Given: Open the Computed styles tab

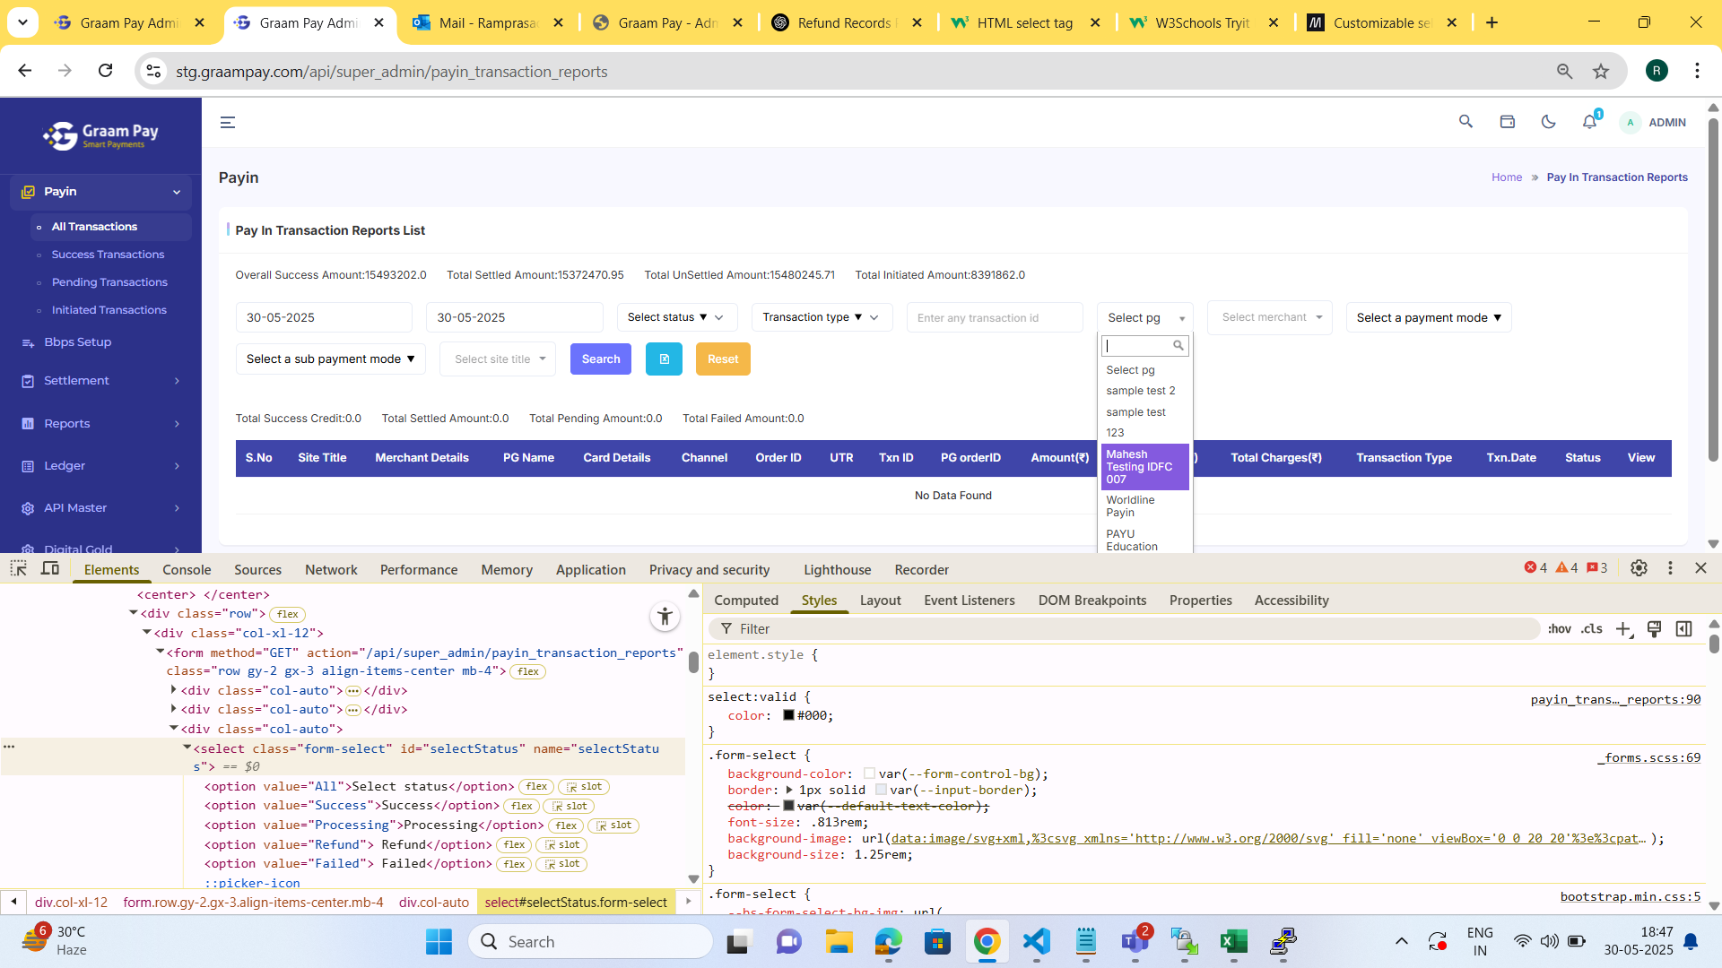Looking at the screenshot, I should tap(746, 601).
